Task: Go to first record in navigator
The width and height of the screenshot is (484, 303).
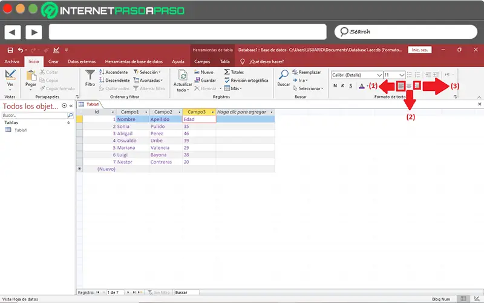Action: [98, 292]
